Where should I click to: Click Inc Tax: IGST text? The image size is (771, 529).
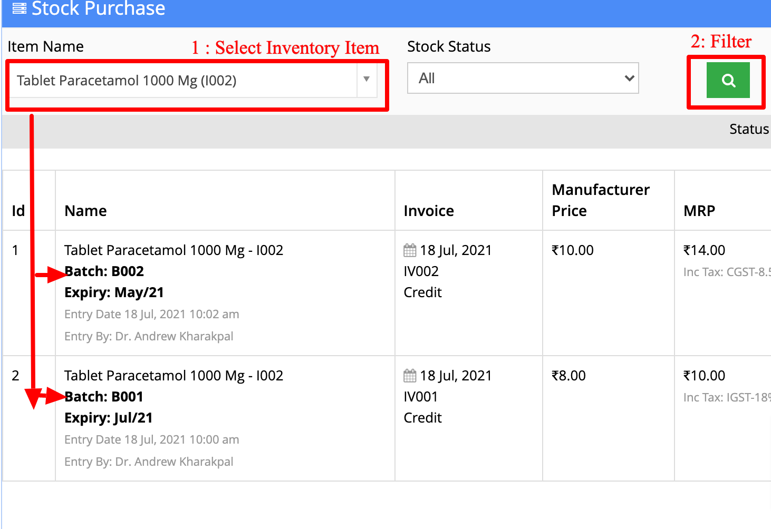point(727,397)
